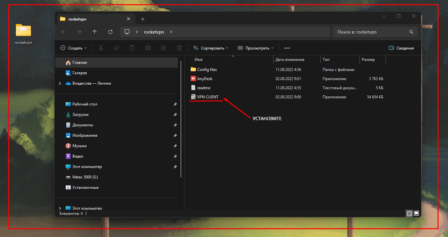Toggle the Сведения details pane
Screen dimensions: 448x237
pos(401,48)
